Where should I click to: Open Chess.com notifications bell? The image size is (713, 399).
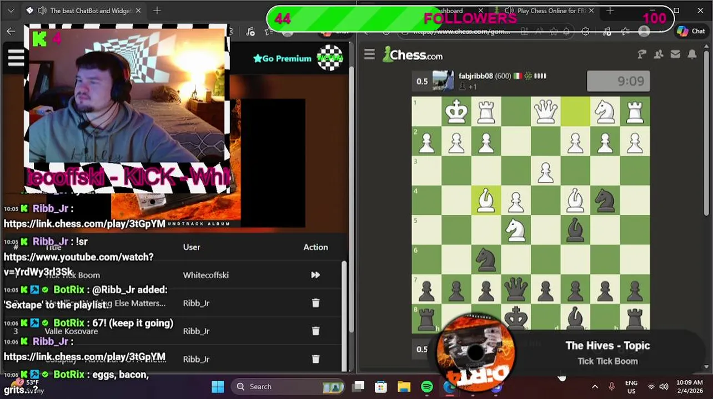(692, 54)
